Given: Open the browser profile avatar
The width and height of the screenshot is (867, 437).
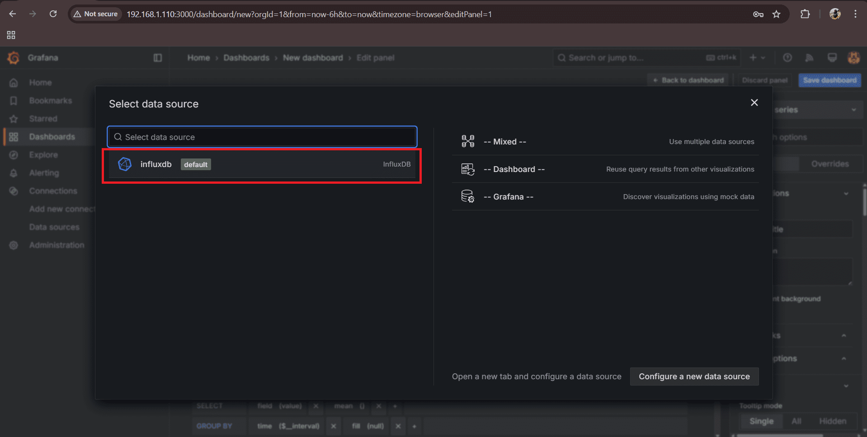Looking at the screenshot, I should (x=834, y=14).
